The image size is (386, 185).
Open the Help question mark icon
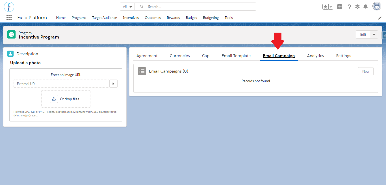click(x=349, y=7)
